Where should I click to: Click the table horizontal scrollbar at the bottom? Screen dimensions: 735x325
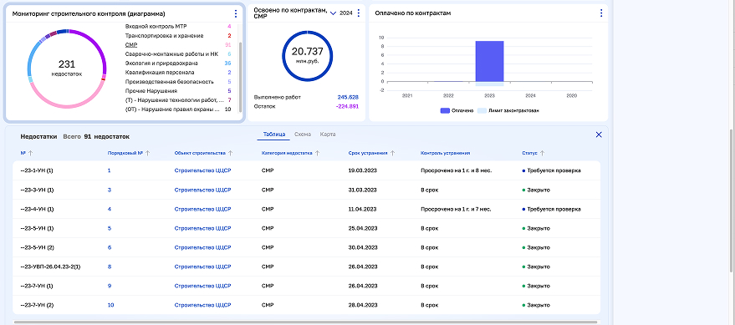click(x=306, y=322)
